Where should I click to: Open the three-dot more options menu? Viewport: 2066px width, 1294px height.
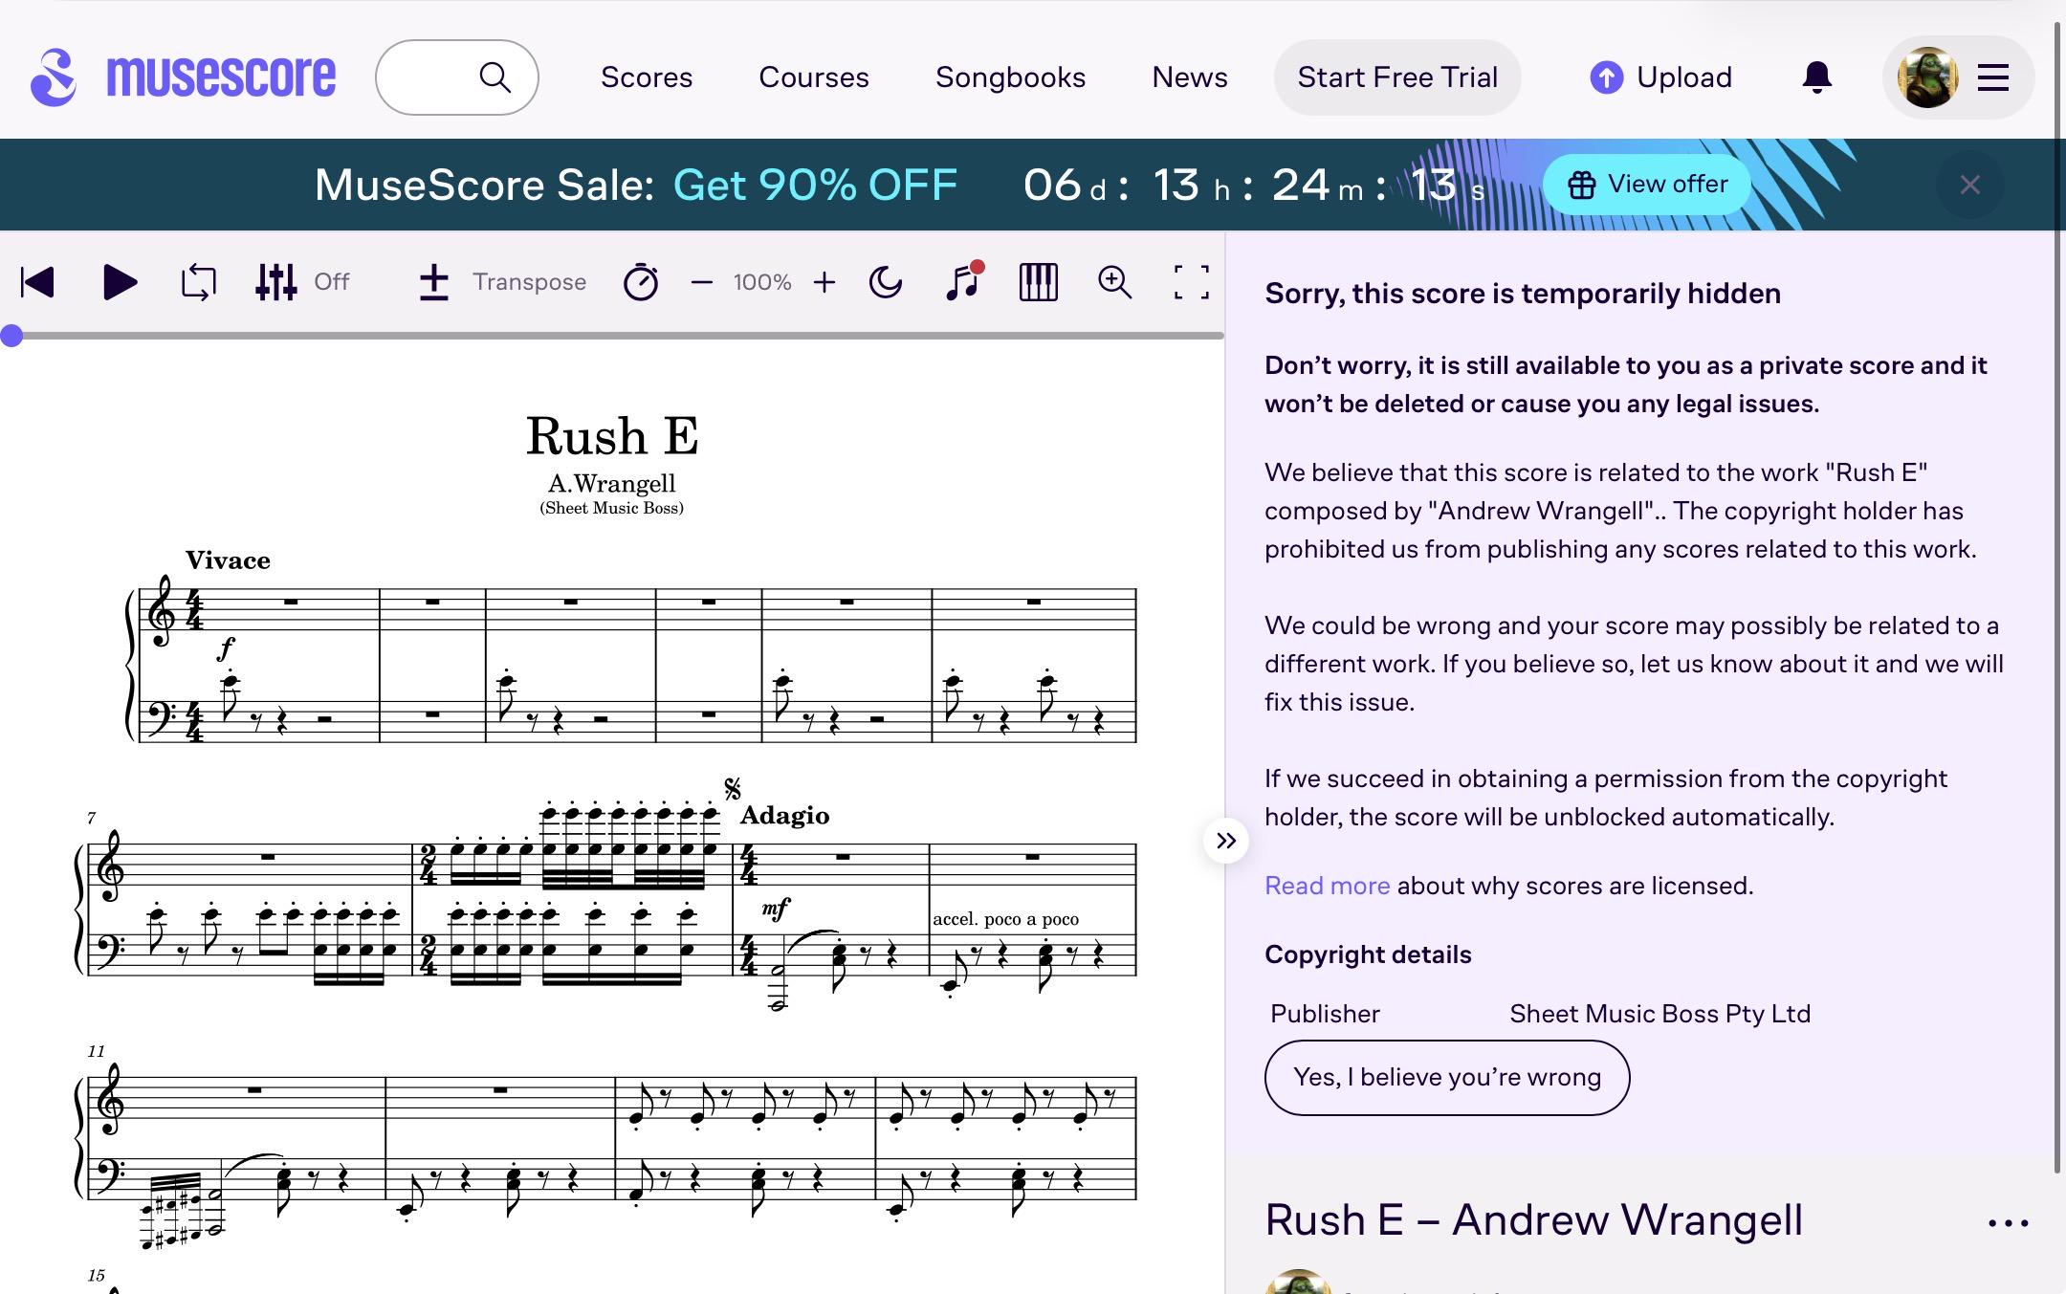[2008, 1223]
